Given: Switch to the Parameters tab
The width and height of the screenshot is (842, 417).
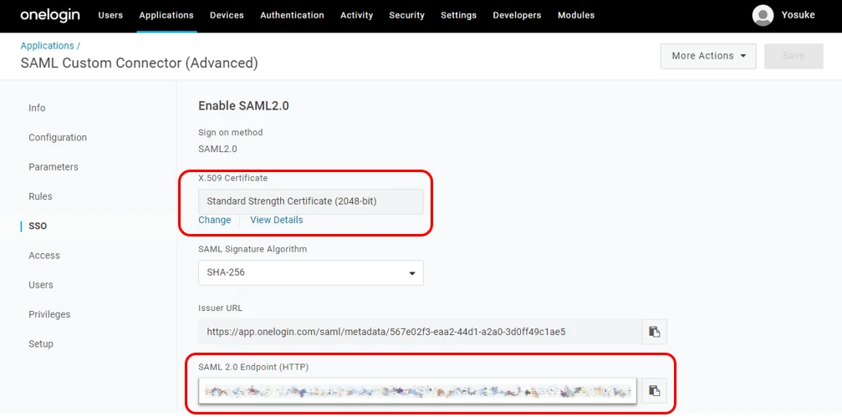Looking at the screenshot, I should click(54, 167).
